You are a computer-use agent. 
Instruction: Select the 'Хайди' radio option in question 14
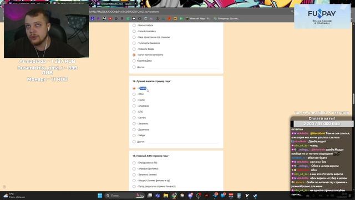[x=134, y=136]
